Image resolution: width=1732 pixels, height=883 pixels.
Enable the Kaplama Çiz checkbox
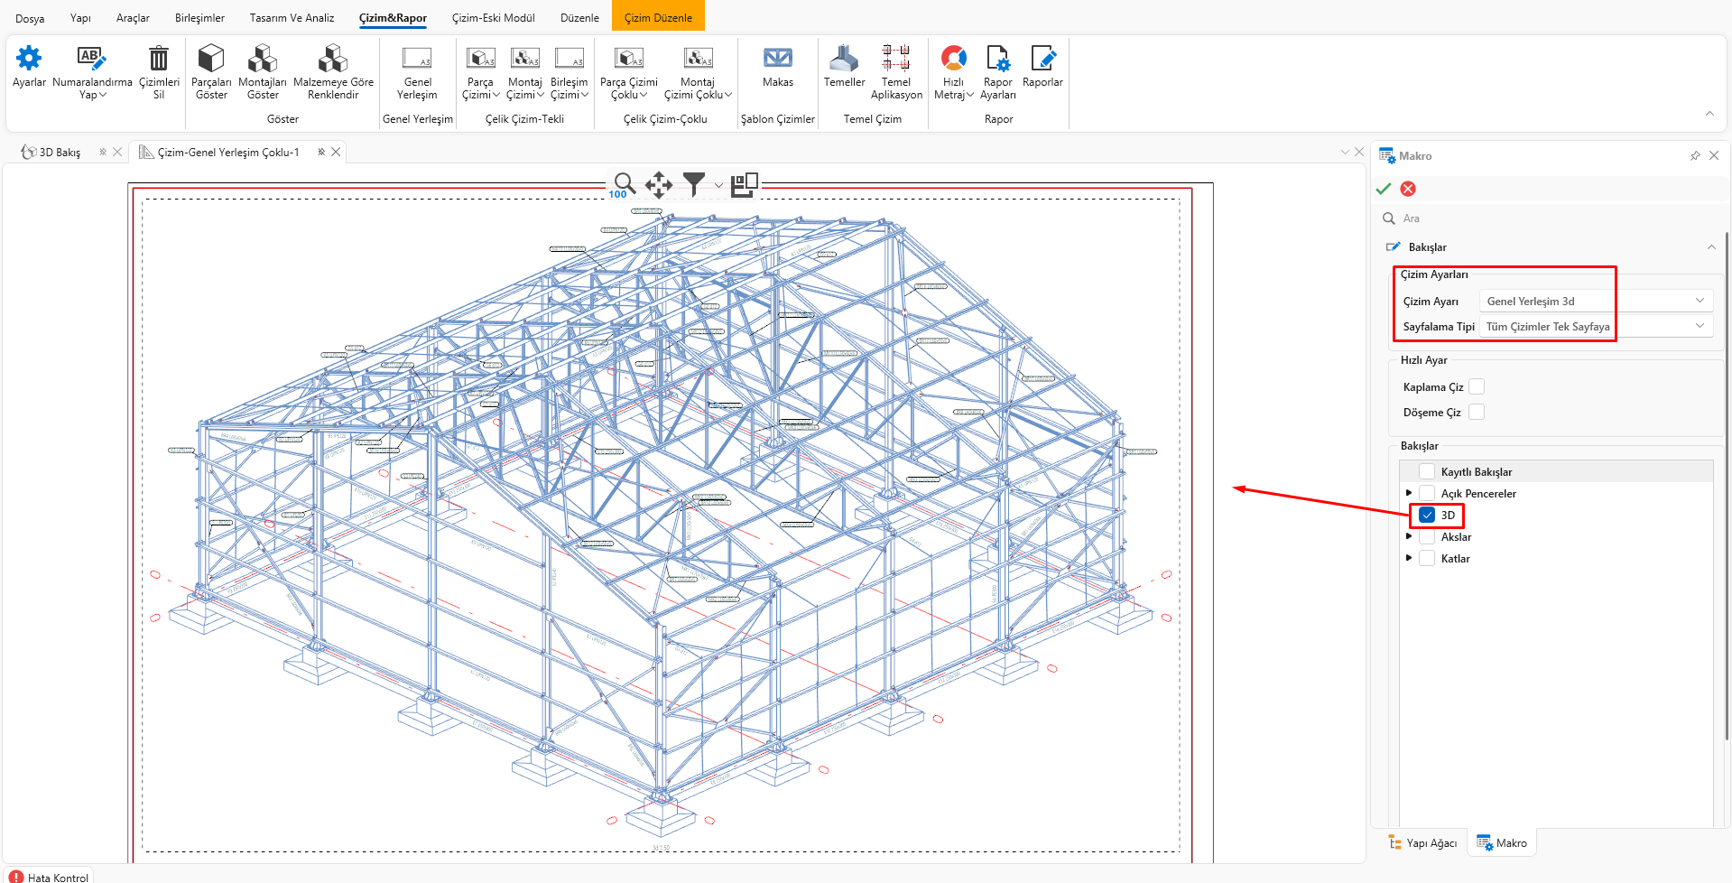click(x=1477, y=386)
